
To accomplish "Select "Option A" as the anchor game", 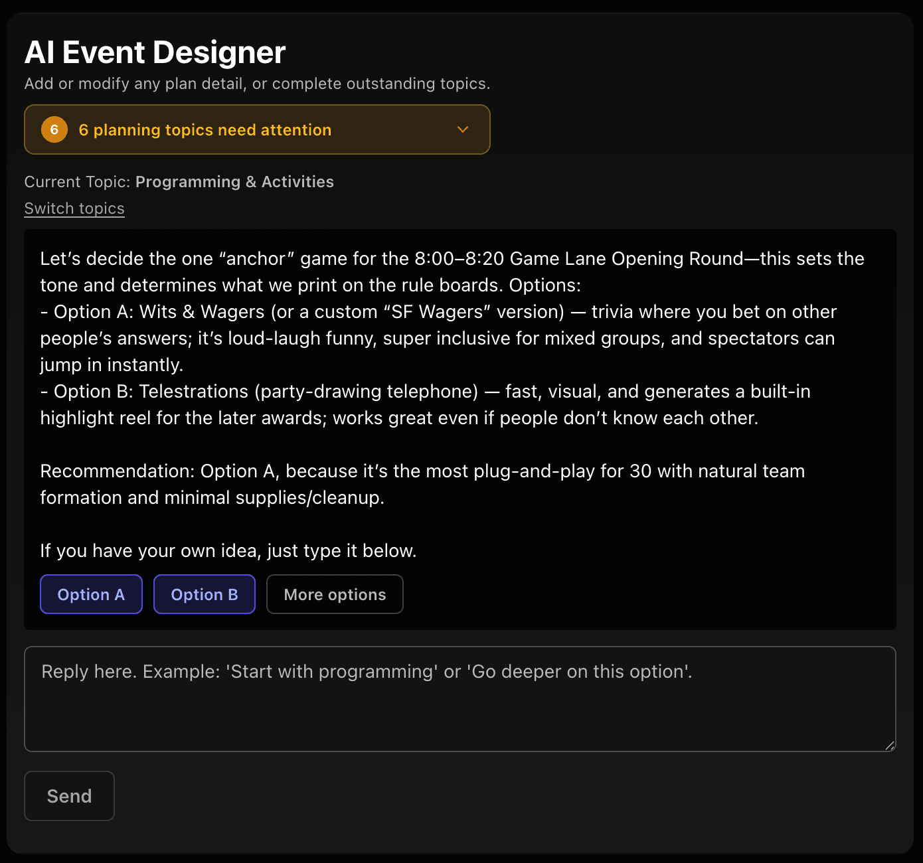I will pos(91,594).
